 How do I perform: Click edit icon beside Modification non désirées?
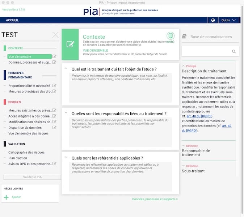(54, 122)
